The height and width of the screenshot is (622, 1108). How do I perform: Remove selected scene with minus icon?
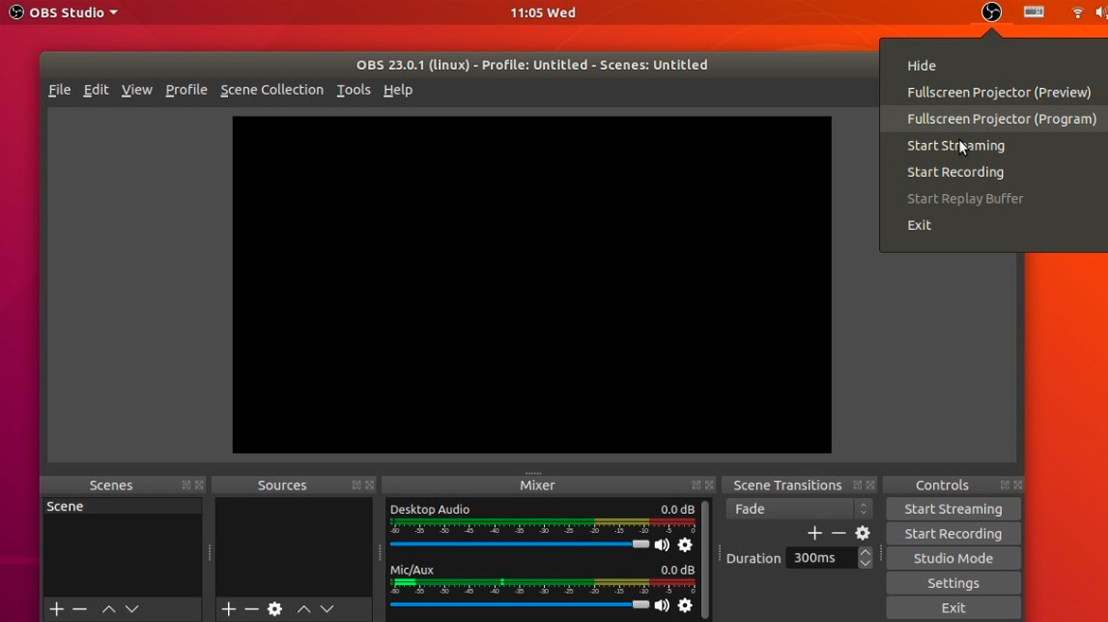[80, 609]
